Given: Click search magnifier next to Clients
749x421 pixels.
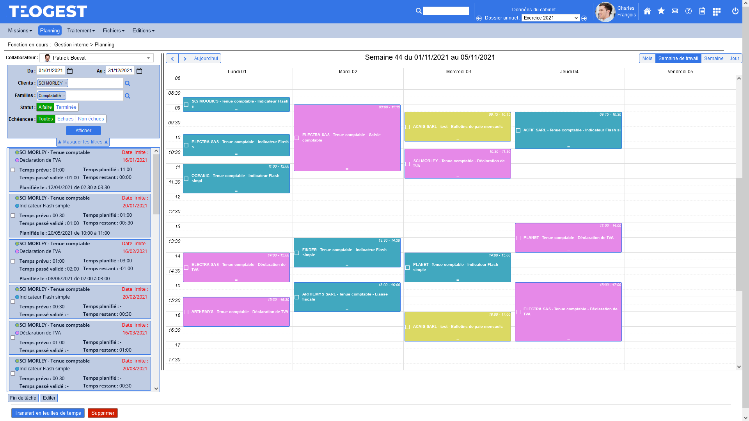Looking at the screenshot, I should click(x=128, y=83).
